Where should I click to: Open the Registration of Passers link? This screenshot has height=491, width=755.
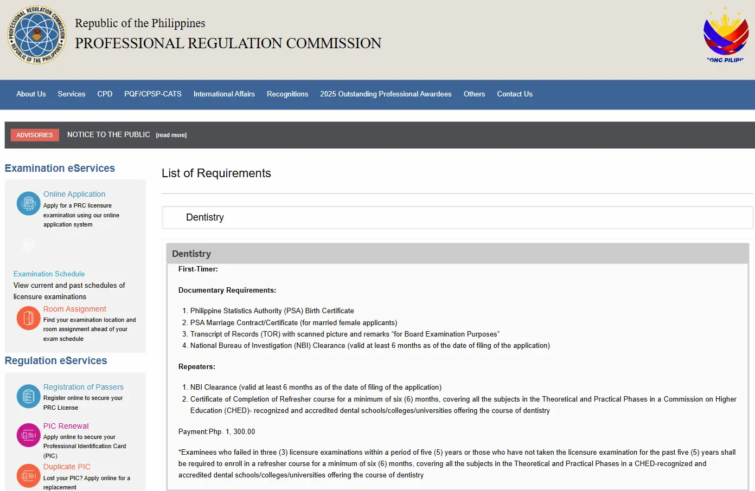[84, 387]
